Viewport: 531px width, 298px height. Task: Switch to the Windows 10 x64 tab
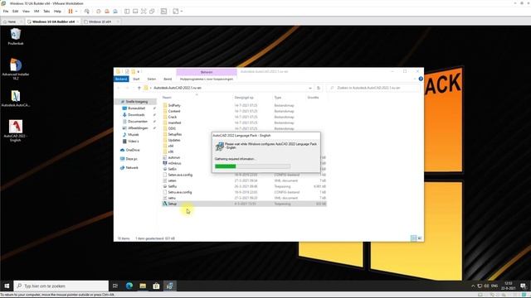pos(100,22)
